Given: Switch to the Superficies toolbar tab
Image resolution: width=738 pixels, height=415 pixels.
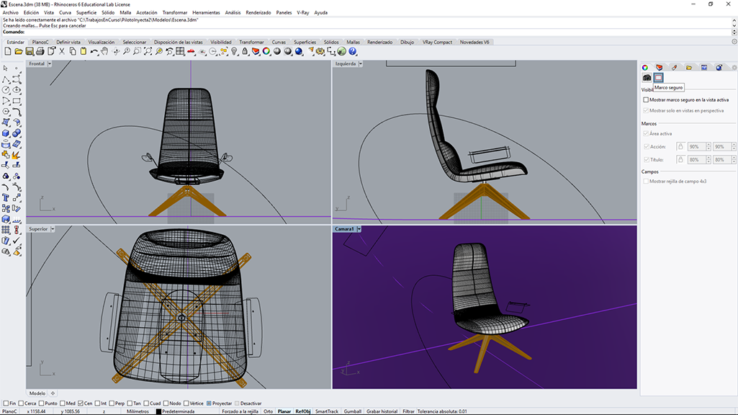Looking at the screenshot, I should click(x=305, y=42).
